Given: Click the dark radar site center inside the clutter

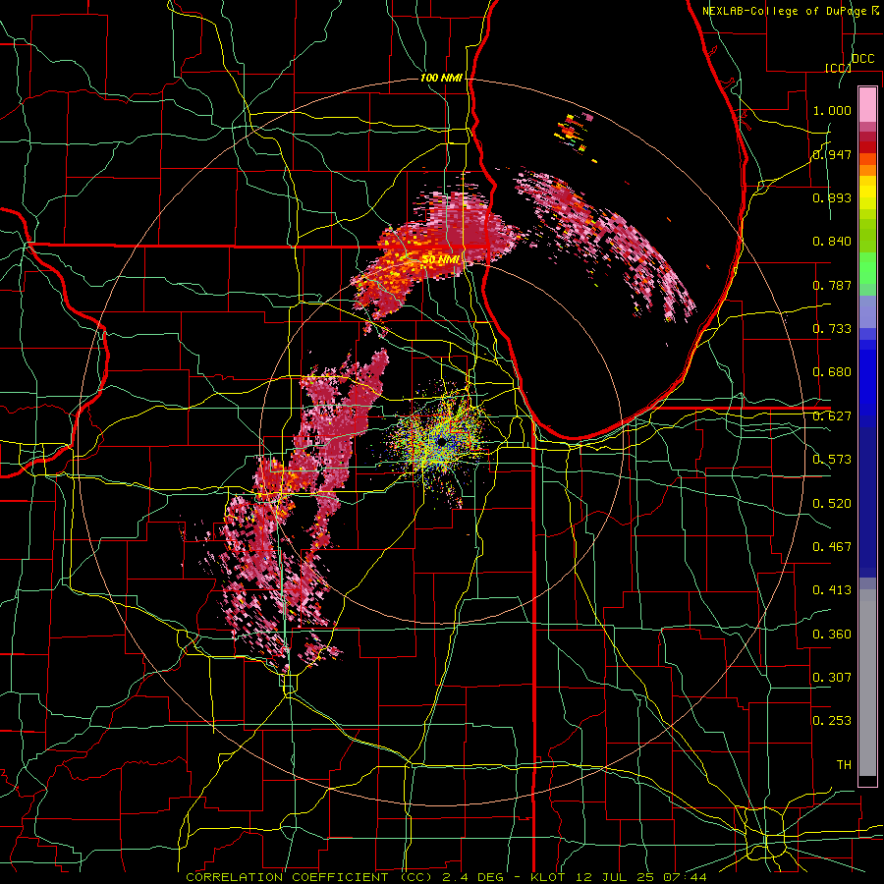Looking at the screenshot, I should (442, 441).
